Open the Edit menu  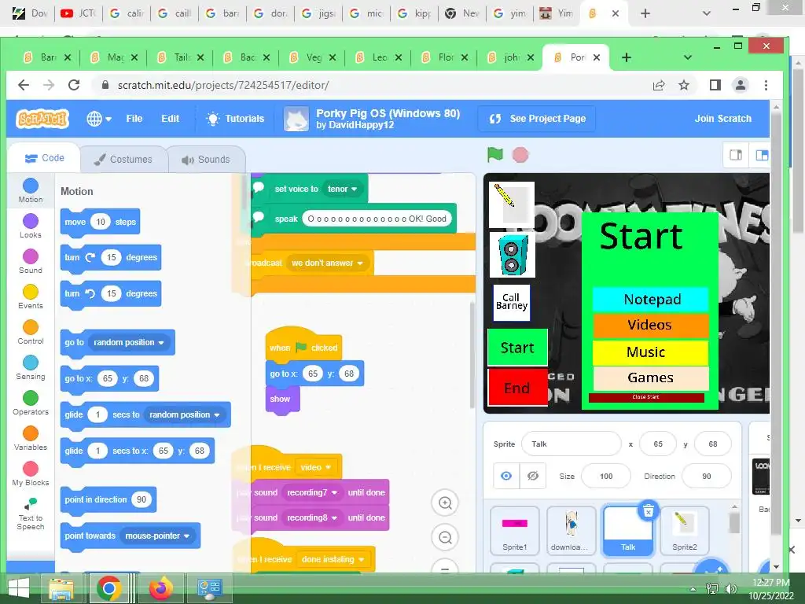coord(171,119)
